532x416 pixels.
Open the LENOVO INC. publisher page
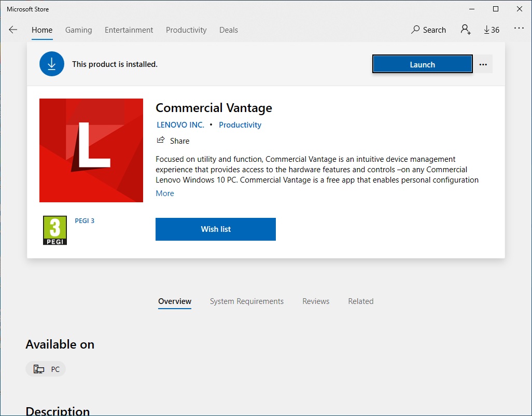180,124
